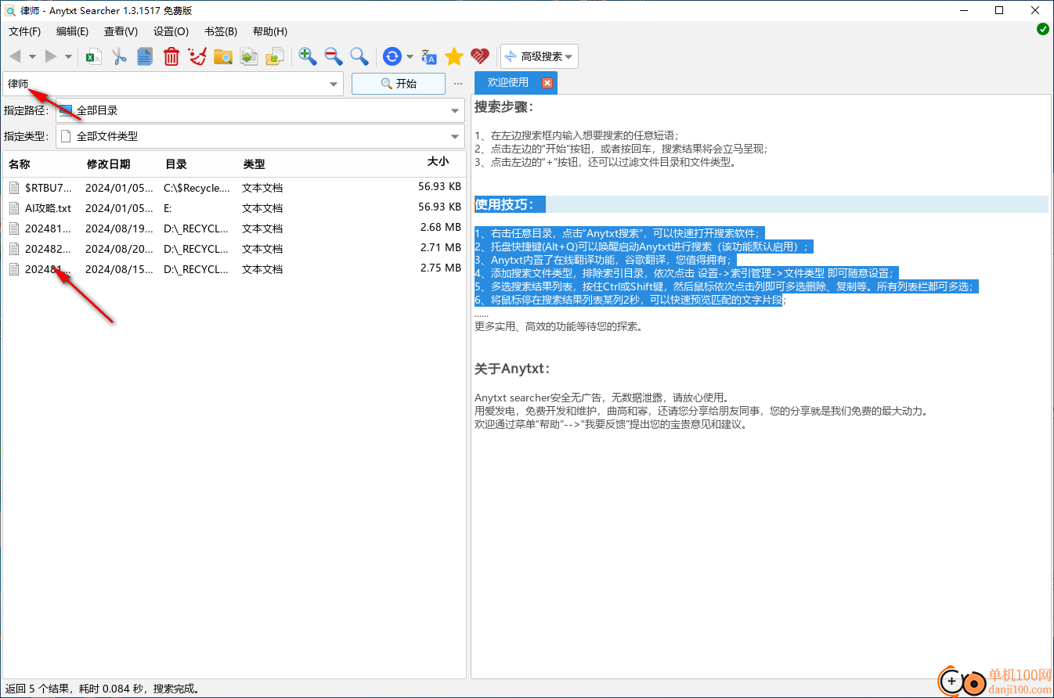Click the 搜索步骤 heading text

coord(504,107)
